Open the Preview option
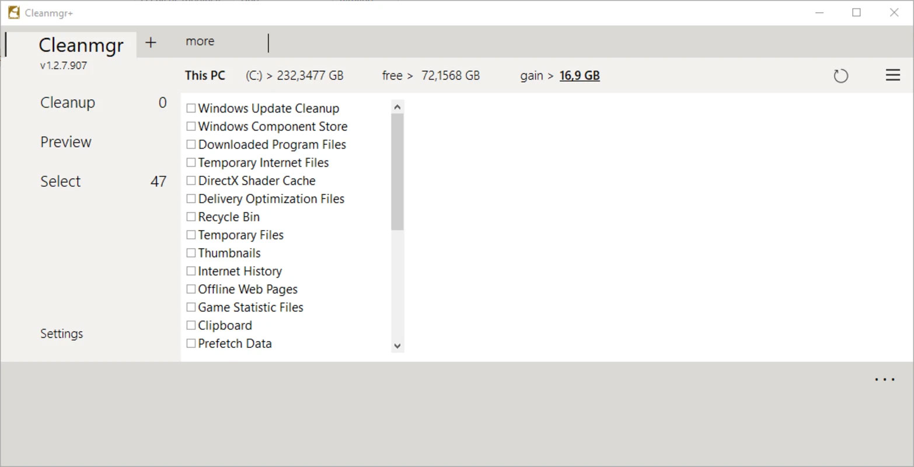The image size is (914, 467). tap(66, 142)
